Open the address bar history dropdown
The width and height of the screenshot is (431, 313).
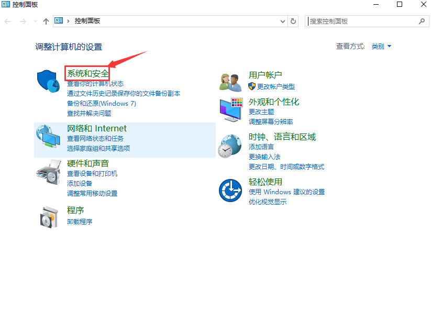(282, 21)
